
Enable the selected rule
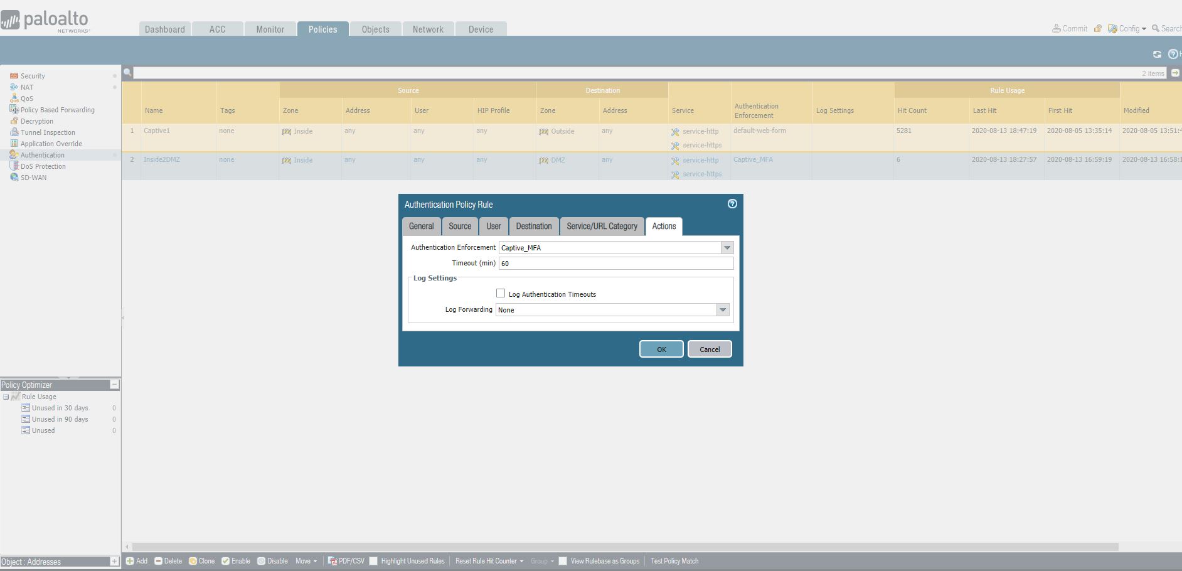tap(236, 561)
